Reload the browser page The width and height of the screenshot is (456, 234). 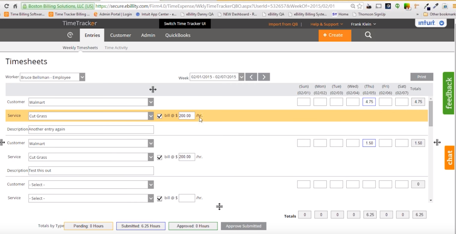(x=7, y=6)
